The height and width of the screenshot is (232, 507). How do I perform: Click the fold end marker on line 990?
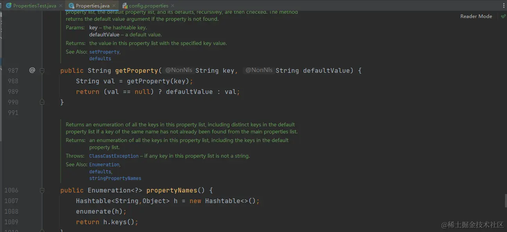(42, 102)
